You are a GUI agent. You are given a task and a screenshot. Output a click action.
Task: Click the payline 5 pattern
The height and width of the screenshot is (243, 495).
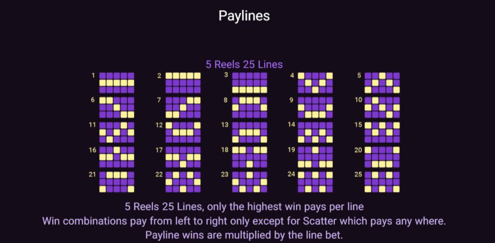pyautogui.click(x=382, y=83)
